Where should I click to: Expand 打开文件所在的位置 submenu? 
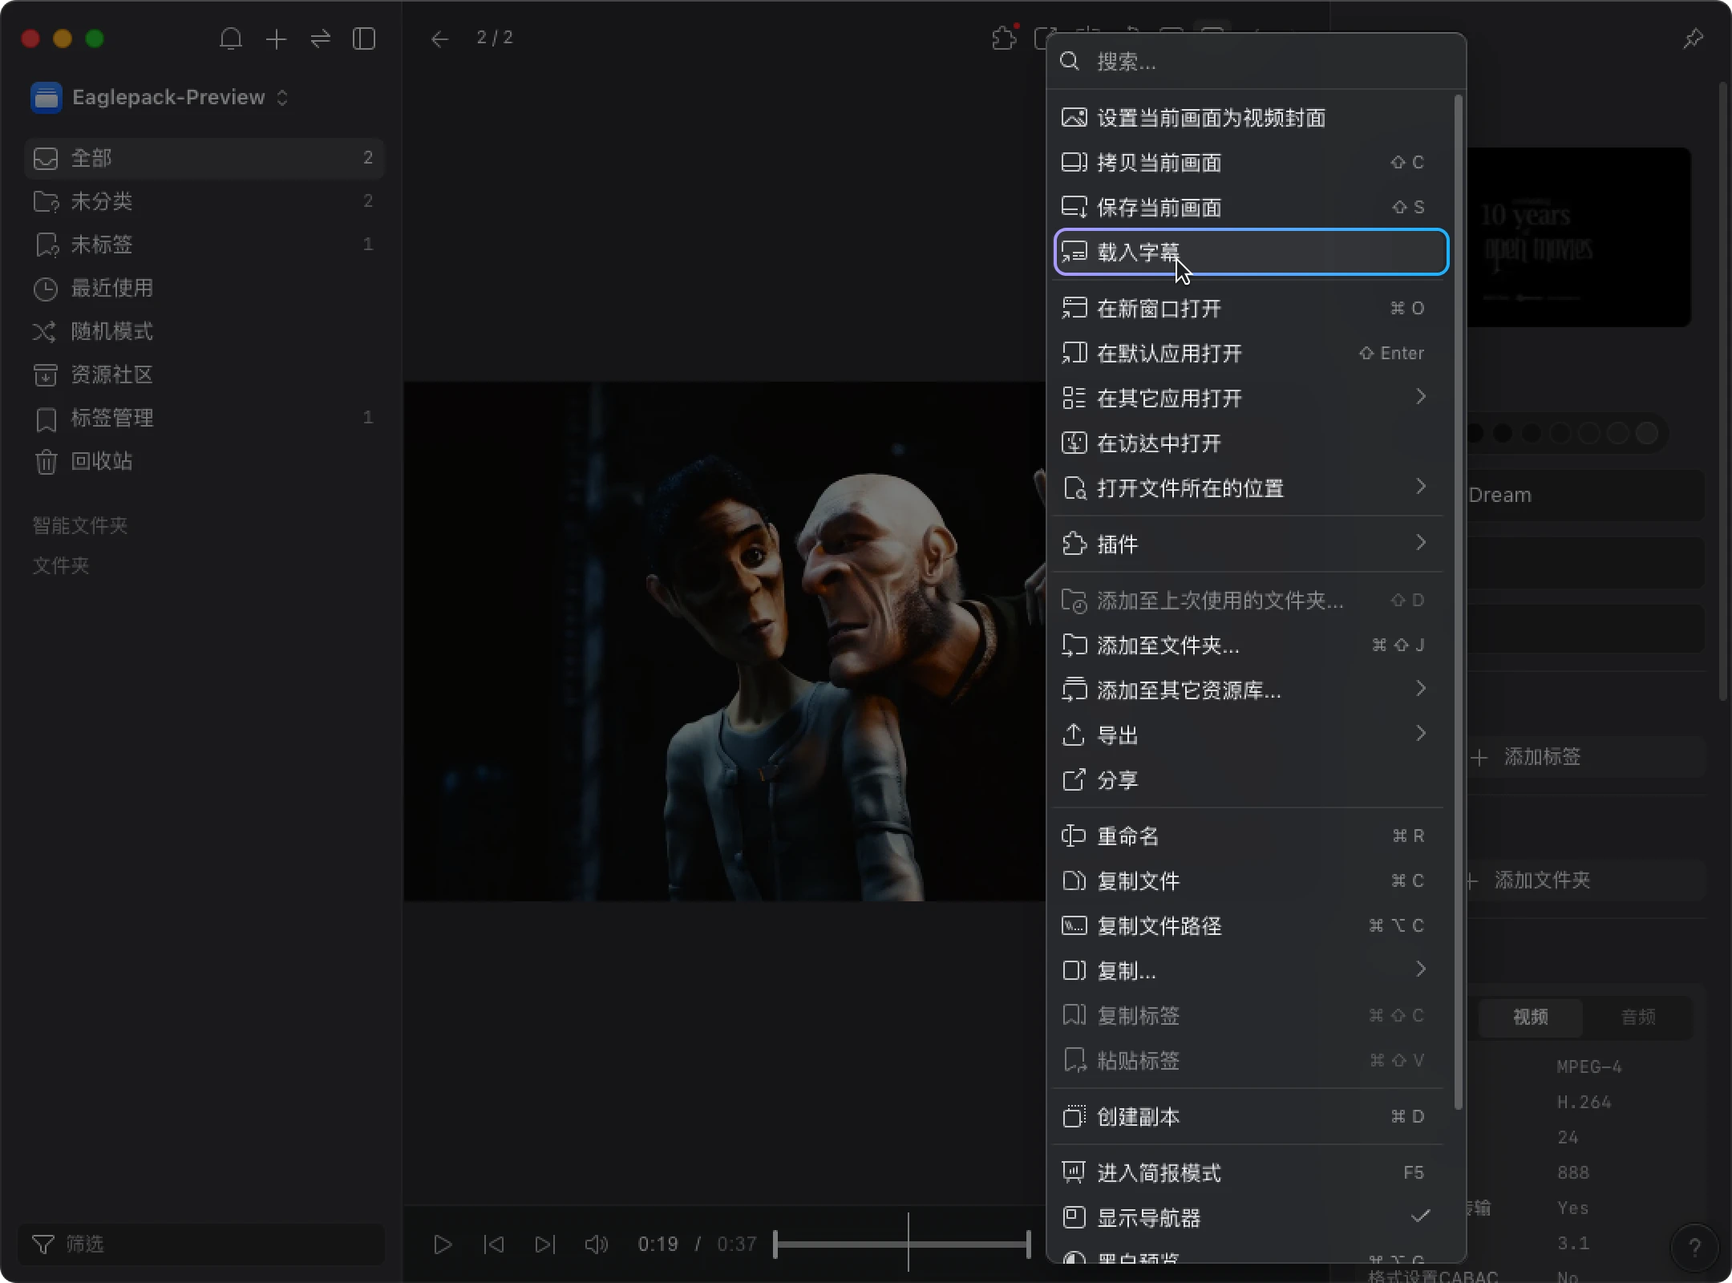(x=1251, y=488)
